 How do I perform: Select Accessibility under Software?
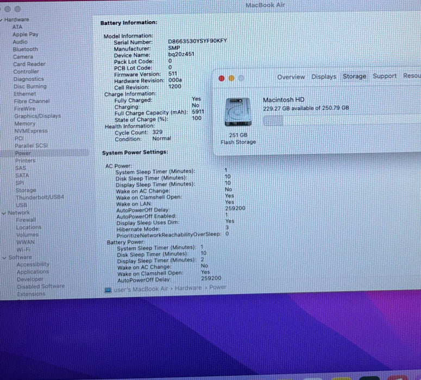pos(33,264)
